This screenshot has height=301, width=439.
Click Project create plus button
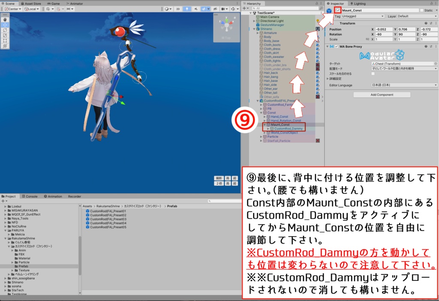[x=3, y=201]
